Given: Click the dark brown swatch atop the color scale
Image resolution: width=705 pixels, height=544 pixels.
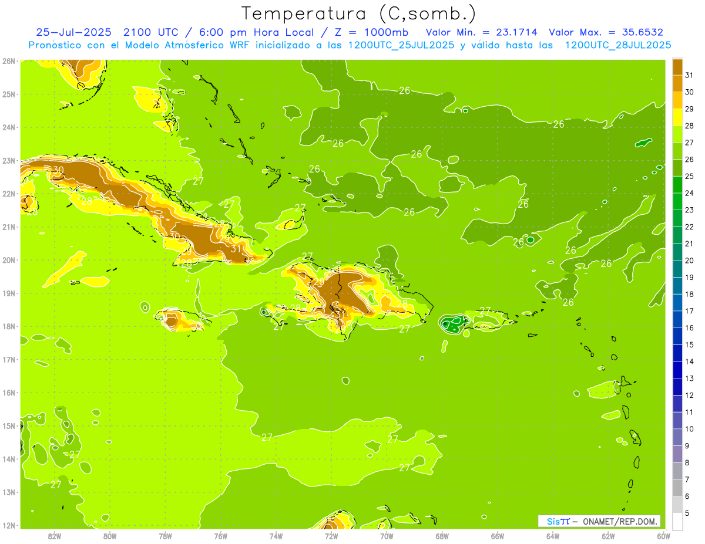Looking at the screenshot, I should [x=677, y=67].
